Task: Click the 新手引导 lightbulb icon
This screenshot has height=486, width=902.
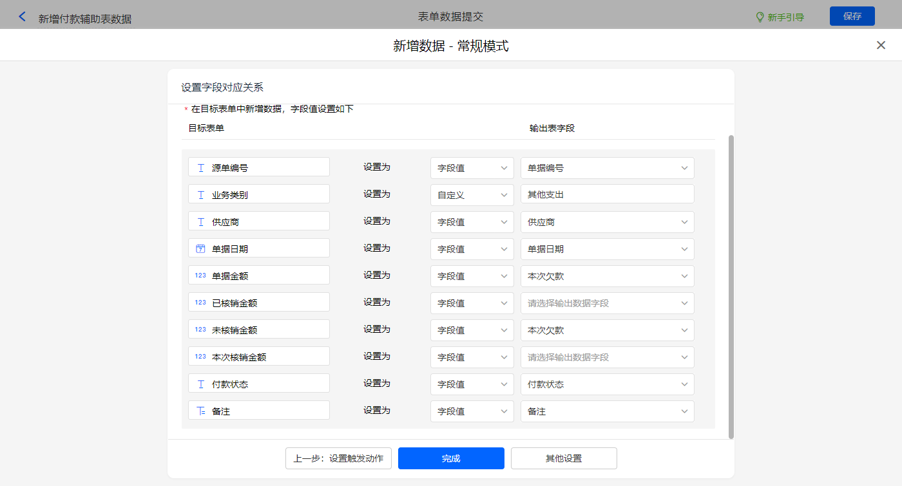Action: 760,17
